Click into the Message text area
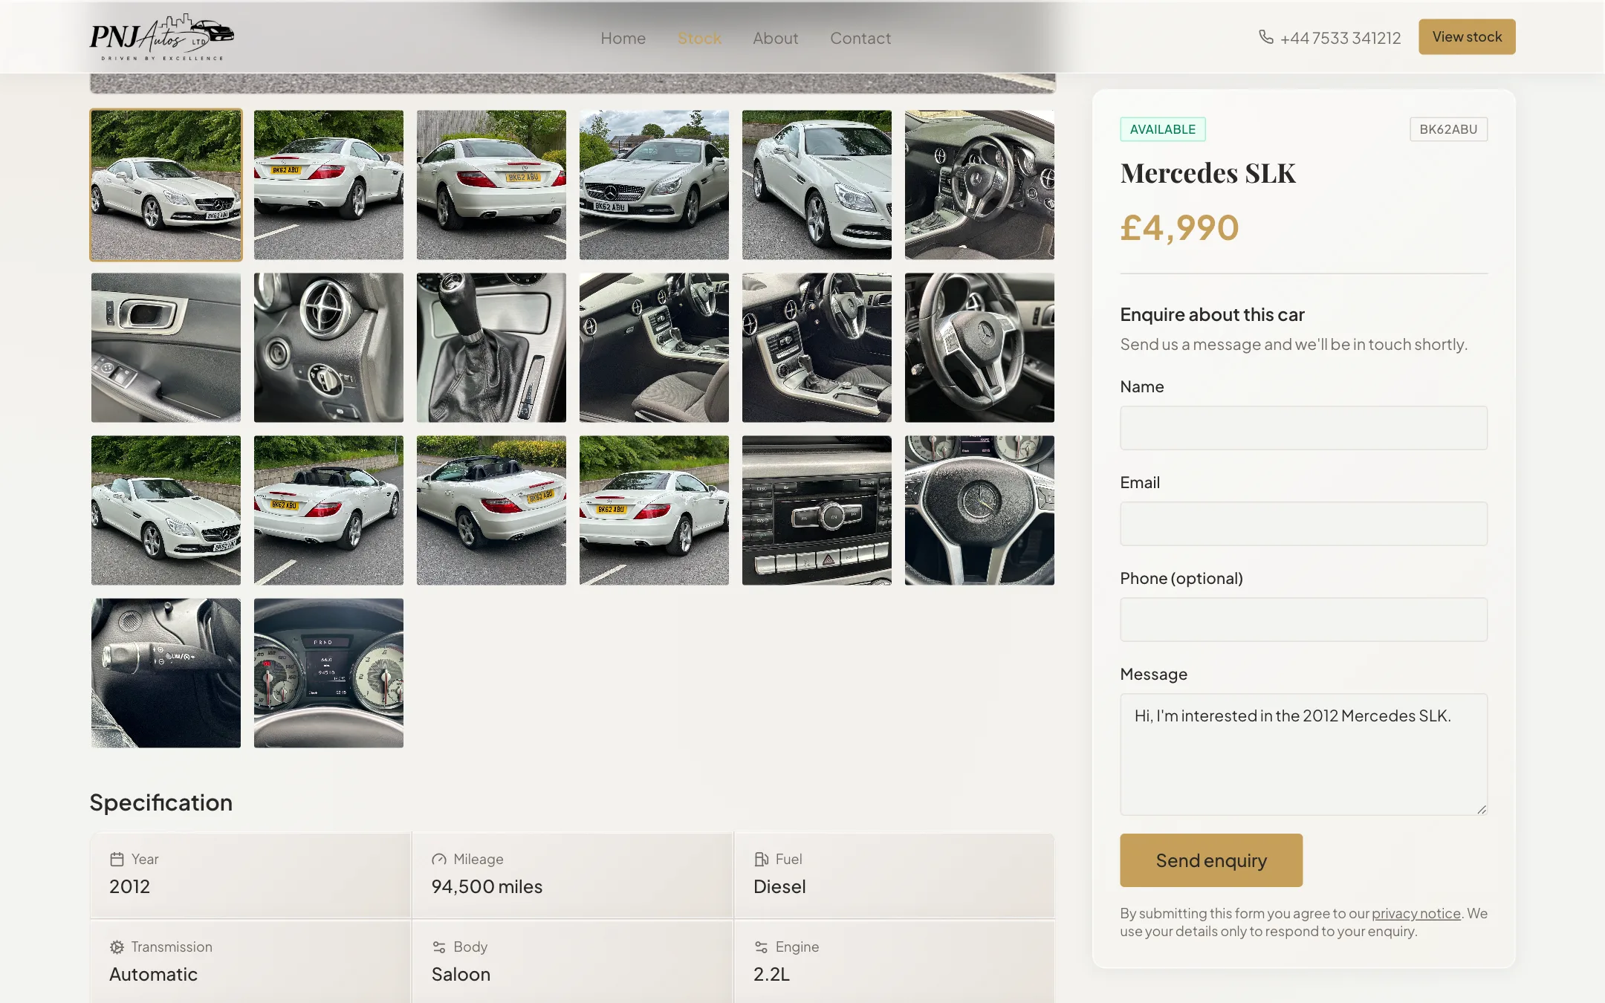Viewport: 1605px width, 1003px height. [x=1303, y=754]
